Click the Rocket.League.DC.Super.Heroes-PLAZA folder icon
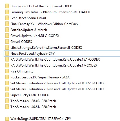 click(x=7, y=77)
